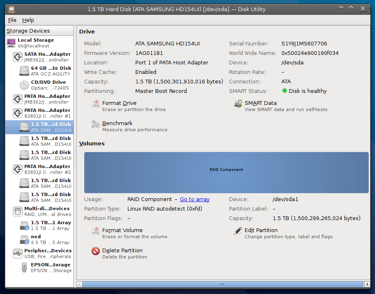The image size is (375, 294).
Task: Select the 64 GB OCZ-AGILITY disk icon
Action: 24,71
